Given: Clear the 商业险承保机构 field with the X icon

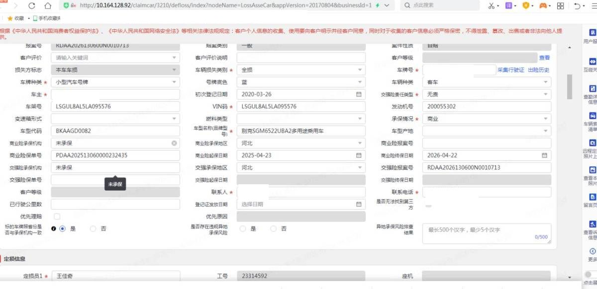Looking at the screenshot, I should [174, 144].
